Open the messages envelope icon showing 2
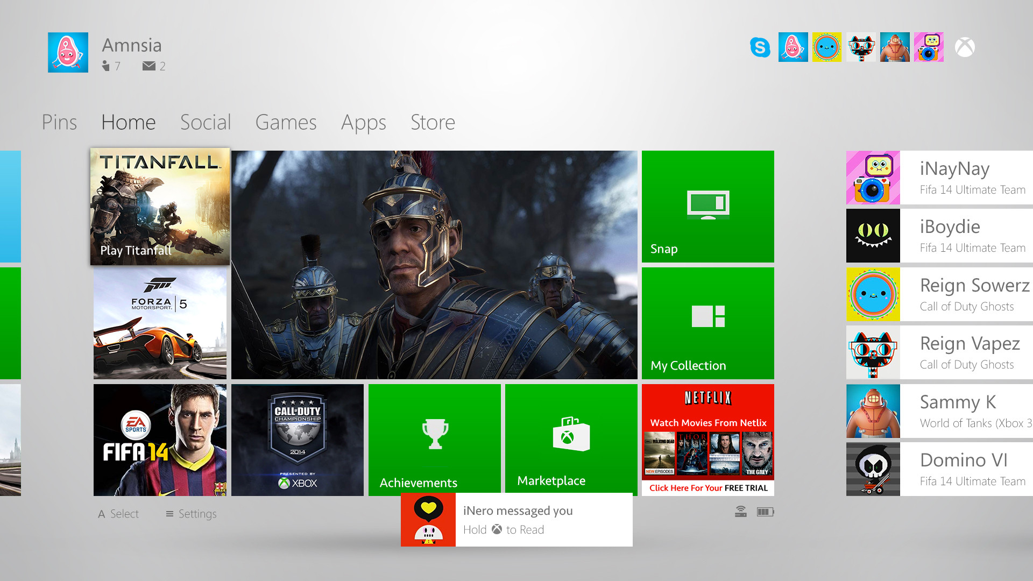Viewport: 1033px width, 581px height. (x=149, y=66)
